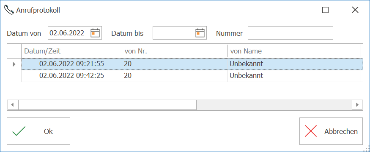The height and width of the screenshot is (152, 370).
Task: Close the Anrufprotokoll window
Action: 355,10
